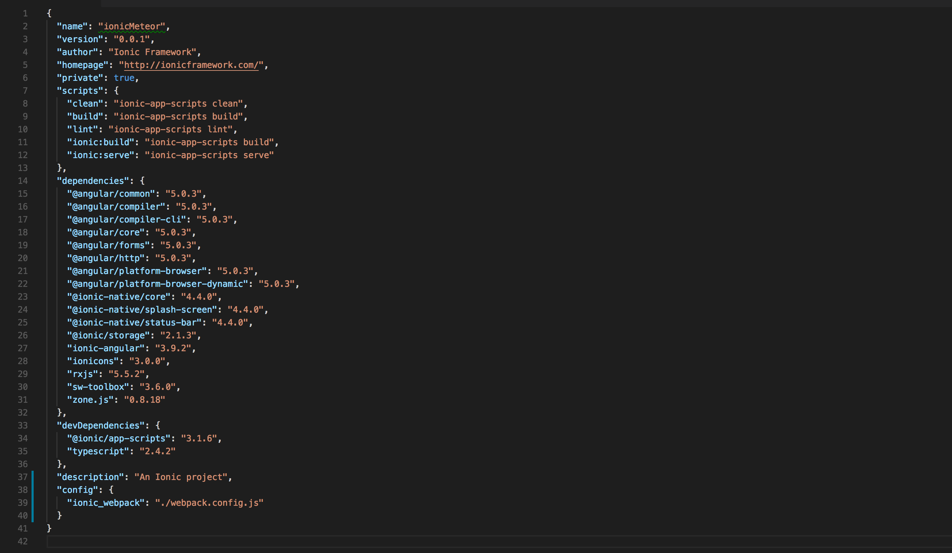This screenshot has height=553, width=952.
Task: Click the "2.4.2" typescript version
Action: click(158, 451)
